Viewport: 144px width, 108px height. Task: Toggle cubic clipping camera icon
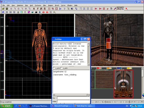point(72,9)
